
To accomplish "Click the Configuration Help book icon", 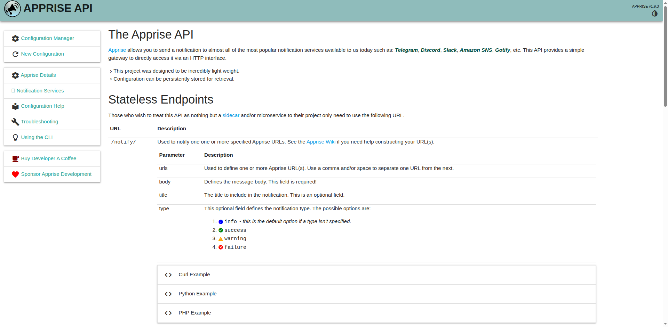I will pyautogui.click(x=15, y=106).
